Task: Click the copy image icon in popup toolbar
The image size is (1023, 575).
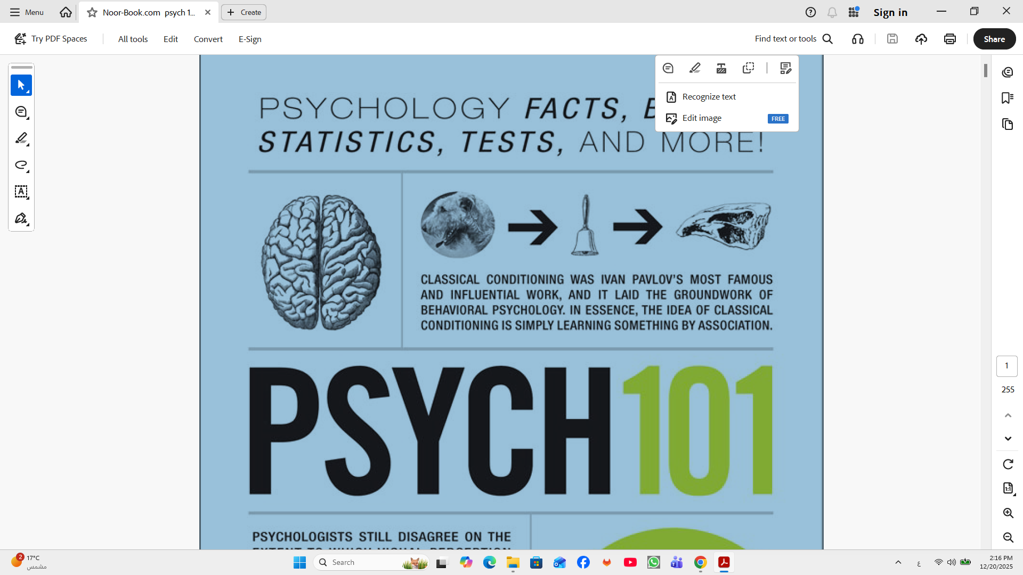Action: (748, 68)
